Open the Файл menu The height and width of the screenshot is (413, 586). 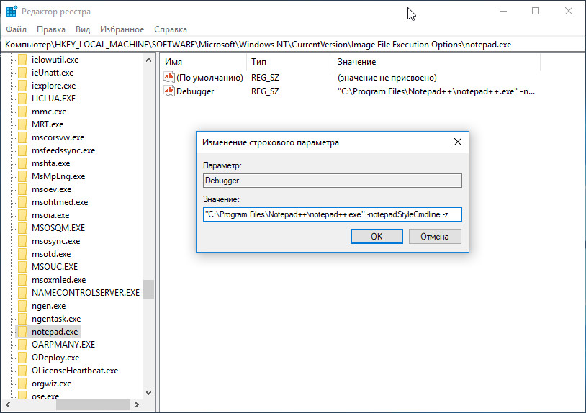pos(16,29)
